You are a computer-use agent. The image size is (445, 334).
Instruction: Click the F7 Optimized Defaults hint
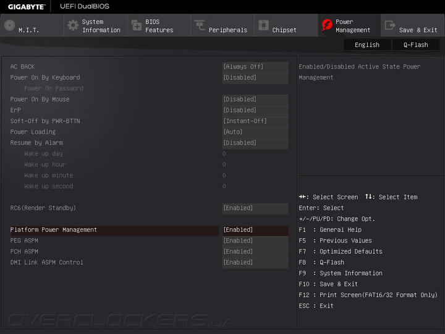[341, 252]
